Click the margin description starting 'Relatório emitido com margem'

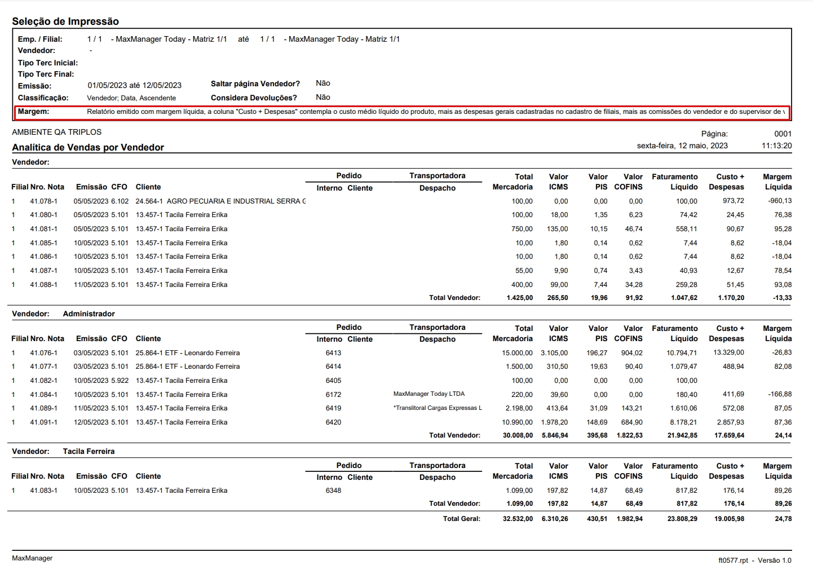point(435,112)
